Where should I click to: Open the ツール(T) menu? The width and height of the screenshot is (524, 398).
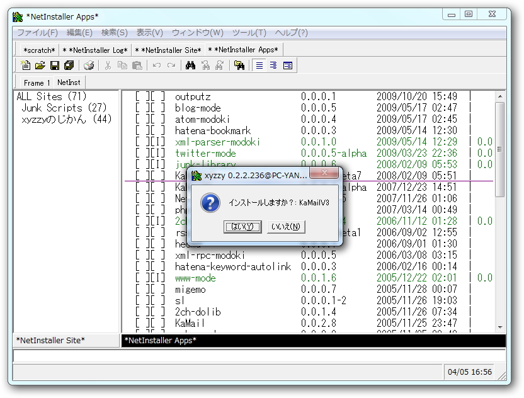point(249,33)
